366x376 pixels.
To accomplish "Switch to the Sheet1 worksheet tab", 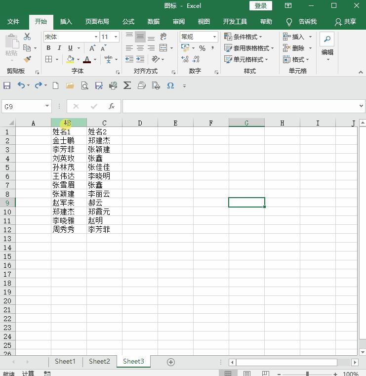I will click(65, 361).
